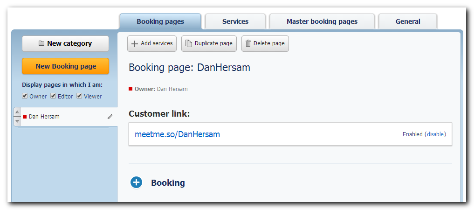The width and height of the screenshot is (474, 210).
Task: Uncheck the Owner checkbox
Action: [x=25, y=96]
